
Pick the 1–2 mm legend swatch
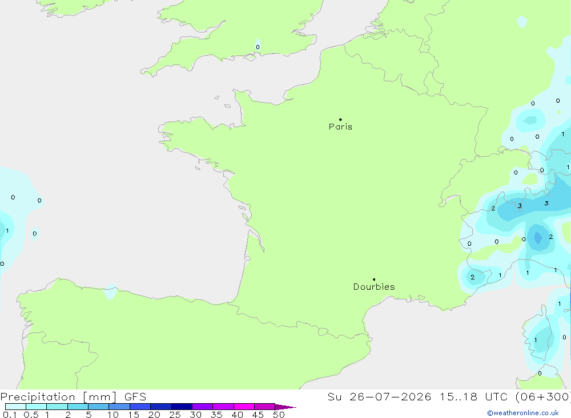click(x=57, y=407)
